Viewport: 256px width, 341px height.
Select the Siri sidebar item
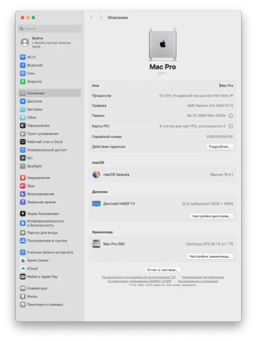(26, 158)
